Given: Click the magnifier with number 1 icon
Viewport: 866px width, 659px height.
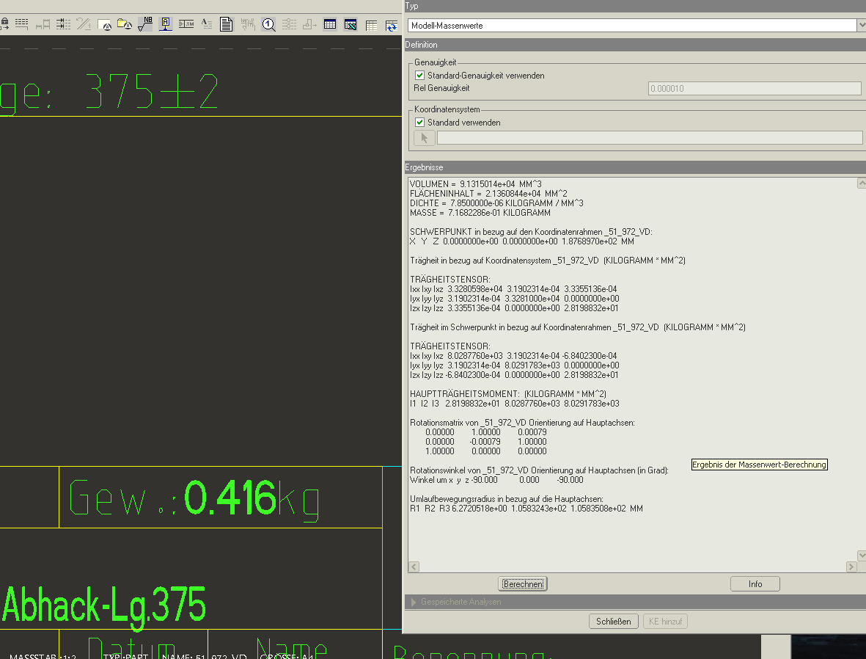Looking at the screenshot, I should (268, 24).
